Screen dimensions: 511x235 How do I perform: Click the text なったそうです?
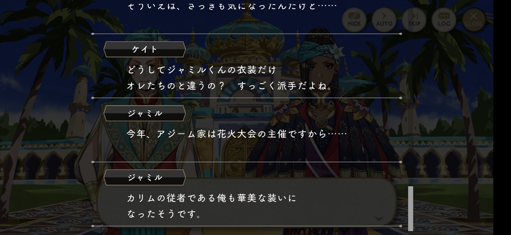164,214
